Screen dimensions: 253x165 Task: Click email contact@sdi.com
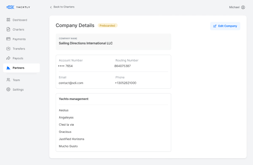coord(71,83)
